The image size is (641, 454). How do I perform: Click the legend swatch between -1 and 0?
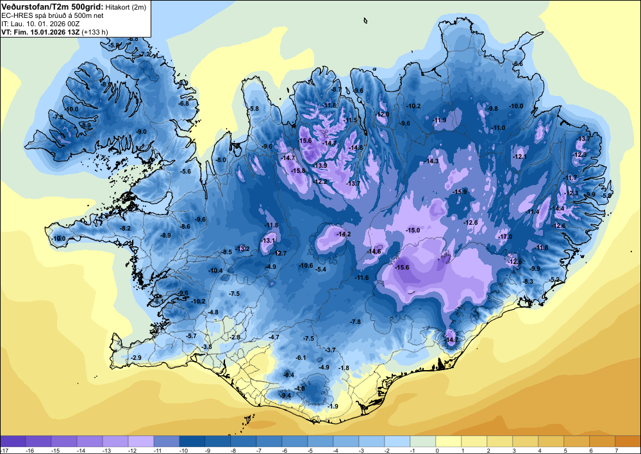(x=423, y=441)
